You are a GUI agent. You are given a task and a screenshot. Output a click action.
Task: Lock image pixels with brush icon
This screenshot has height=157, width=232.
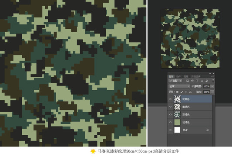click(182, 92)
